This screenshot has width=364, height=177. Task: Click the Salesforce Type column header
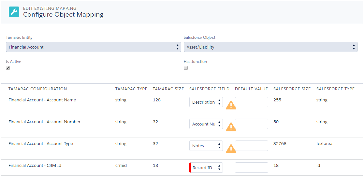coord(335,89)
